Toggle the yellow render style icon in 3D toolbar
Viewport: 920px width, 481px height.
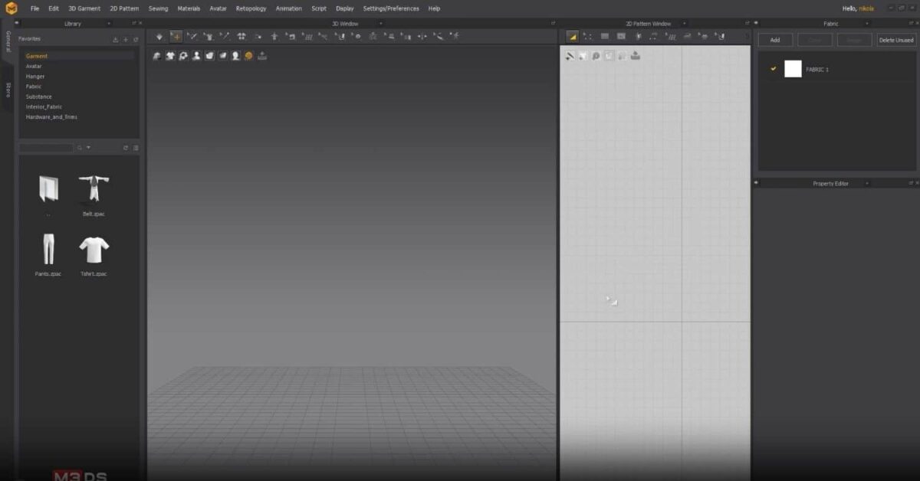(249, 55)
